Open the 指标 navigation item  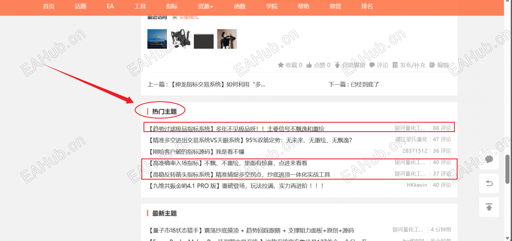tap(172, 6)
